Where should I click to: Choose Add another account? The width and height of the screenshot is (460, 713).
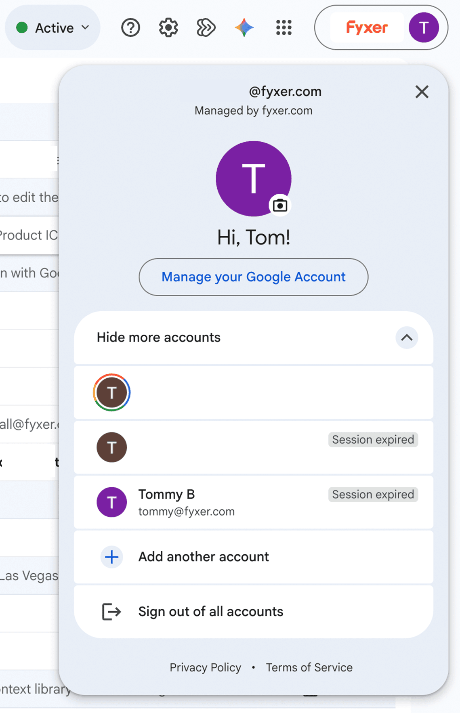click(x=254, y=557)
